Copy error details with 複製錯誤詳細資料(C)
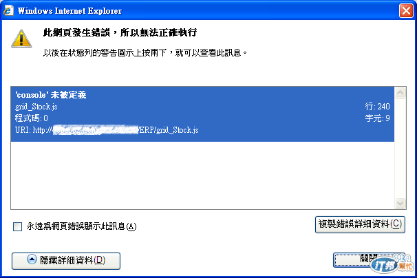 click(360, 224)
